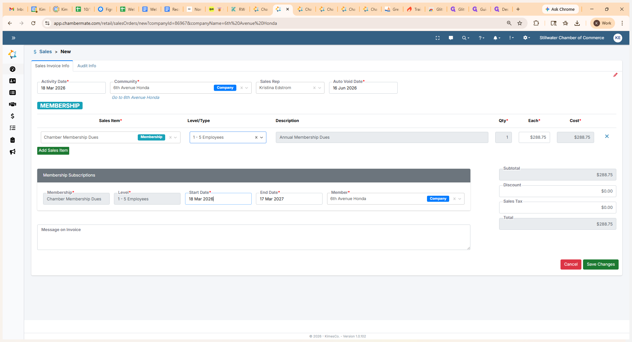Open the notifications bell menu
This screenshot has height=342, width=632.
pos(497,38)
